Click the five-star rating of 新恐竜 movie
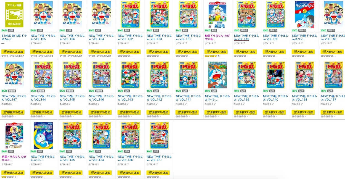The image size is (345, 179). (211, 56)
